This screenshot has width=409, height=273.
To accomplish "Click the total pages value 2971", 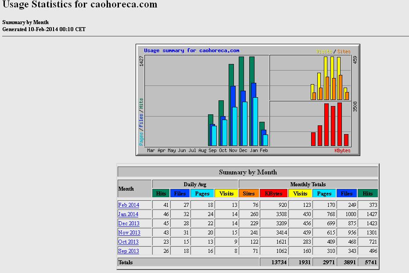I will [324, 262].
